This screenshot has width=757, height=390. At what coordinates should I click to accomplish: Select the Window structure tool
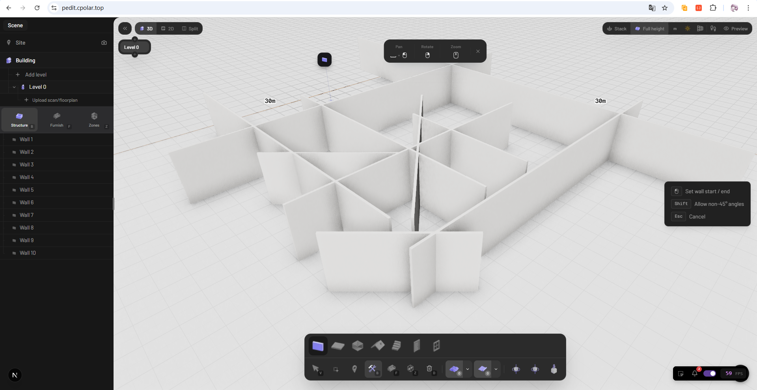(x=436, y=346)
